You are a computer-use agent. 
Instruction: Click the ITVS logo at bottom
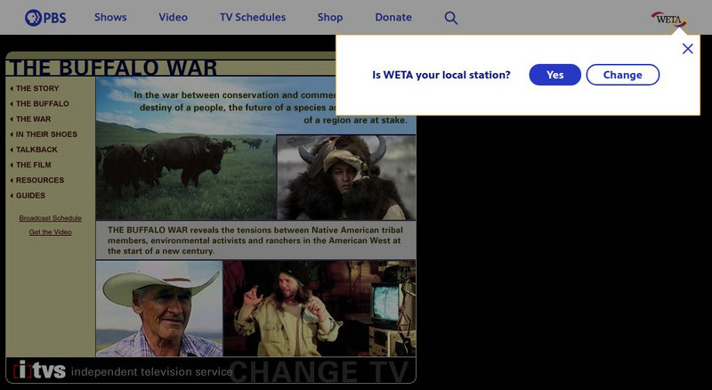40,370
